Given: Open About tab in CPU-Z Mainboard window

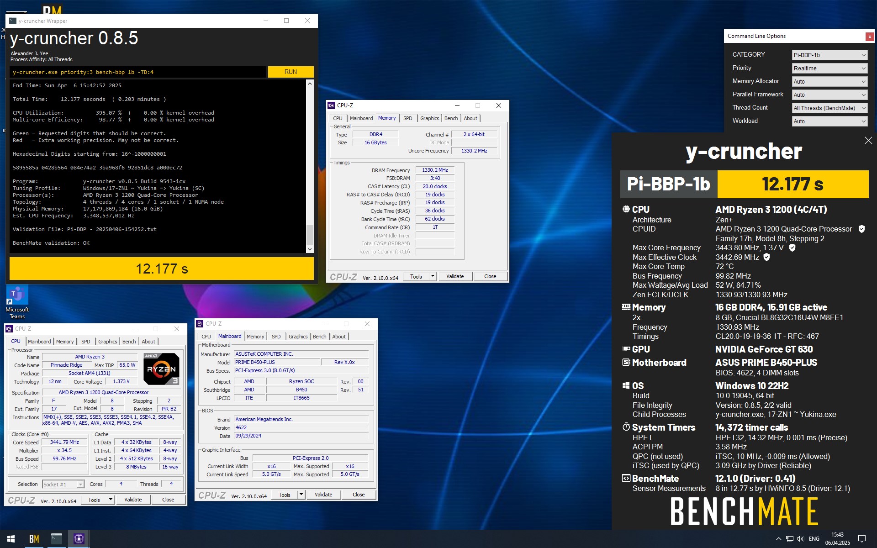Looking at the screenshot, I should coord(339,337).
